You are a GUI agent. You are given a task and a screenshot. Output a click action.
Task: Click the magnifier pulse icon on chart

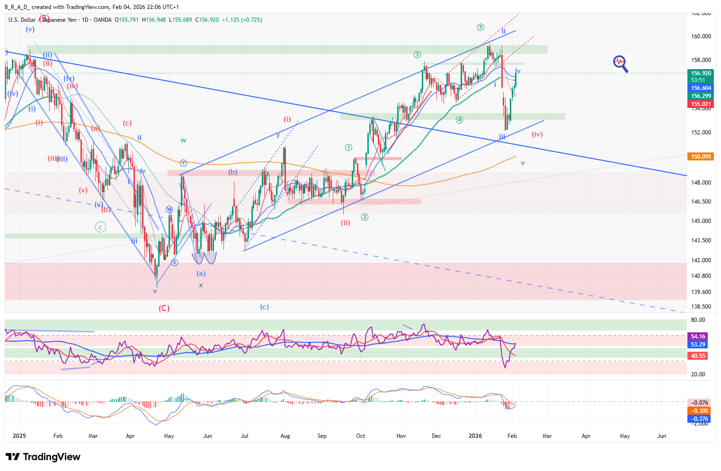click(620, 63)
